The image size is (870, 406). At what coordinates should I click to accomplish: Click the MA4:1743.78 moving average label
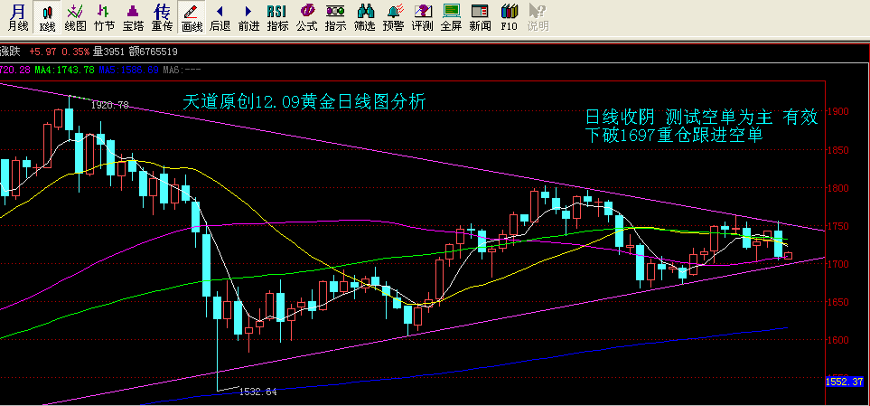(x=64, y=70)
